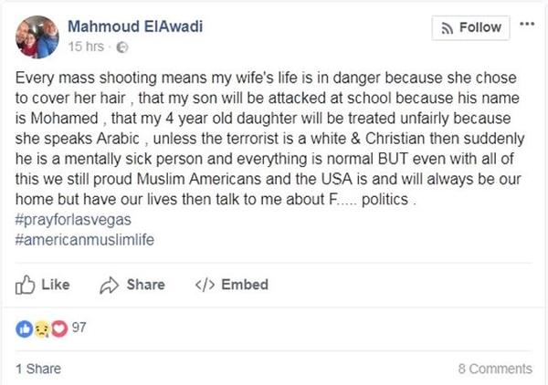Click the public globe privacy icon
This screenshot has height=385, width=548.
tap(122, 47)
